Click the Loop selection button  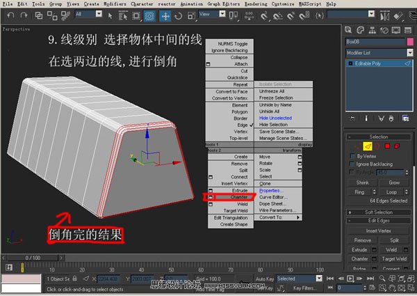click(x=391, y=192)
